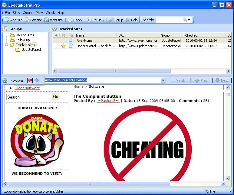The image size is (234, 195).
Task: Open the Older software link
Action: click(x=27, y=88)
